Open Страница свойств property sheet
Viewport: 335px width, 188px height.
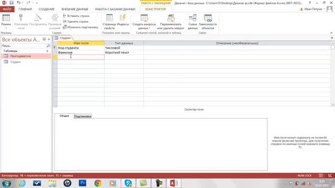109,21
